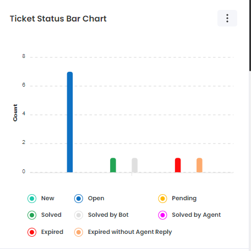Toggle the Pending legend marker

pyautogui.click(x=162, y=199)
